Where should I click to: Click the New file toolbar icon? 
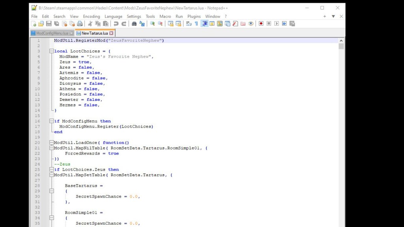tap(34, 24)
